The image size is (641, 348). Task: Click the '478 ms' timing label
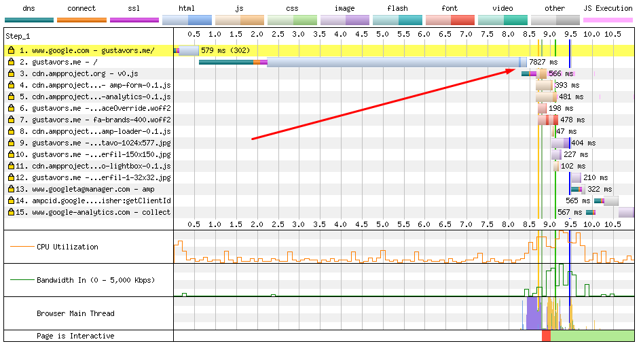(x=572, y=120)
